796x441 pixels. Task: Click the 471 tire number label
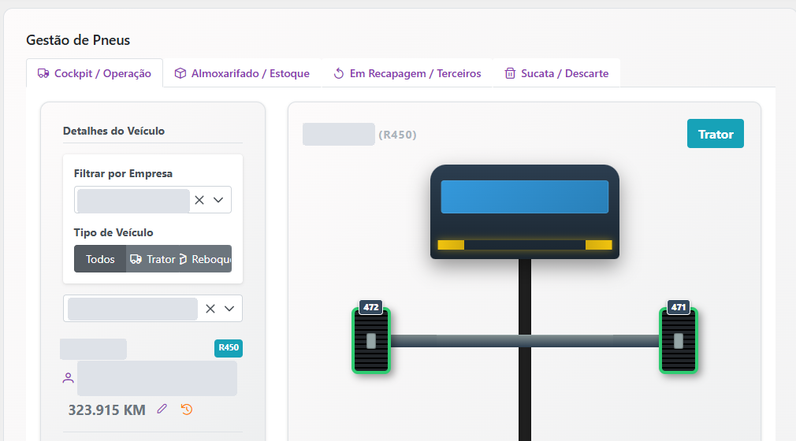679,307
